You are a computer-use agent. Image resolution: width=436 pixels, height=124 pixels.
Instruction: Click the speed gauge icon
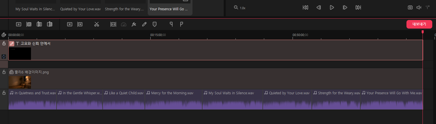point(124,24)
